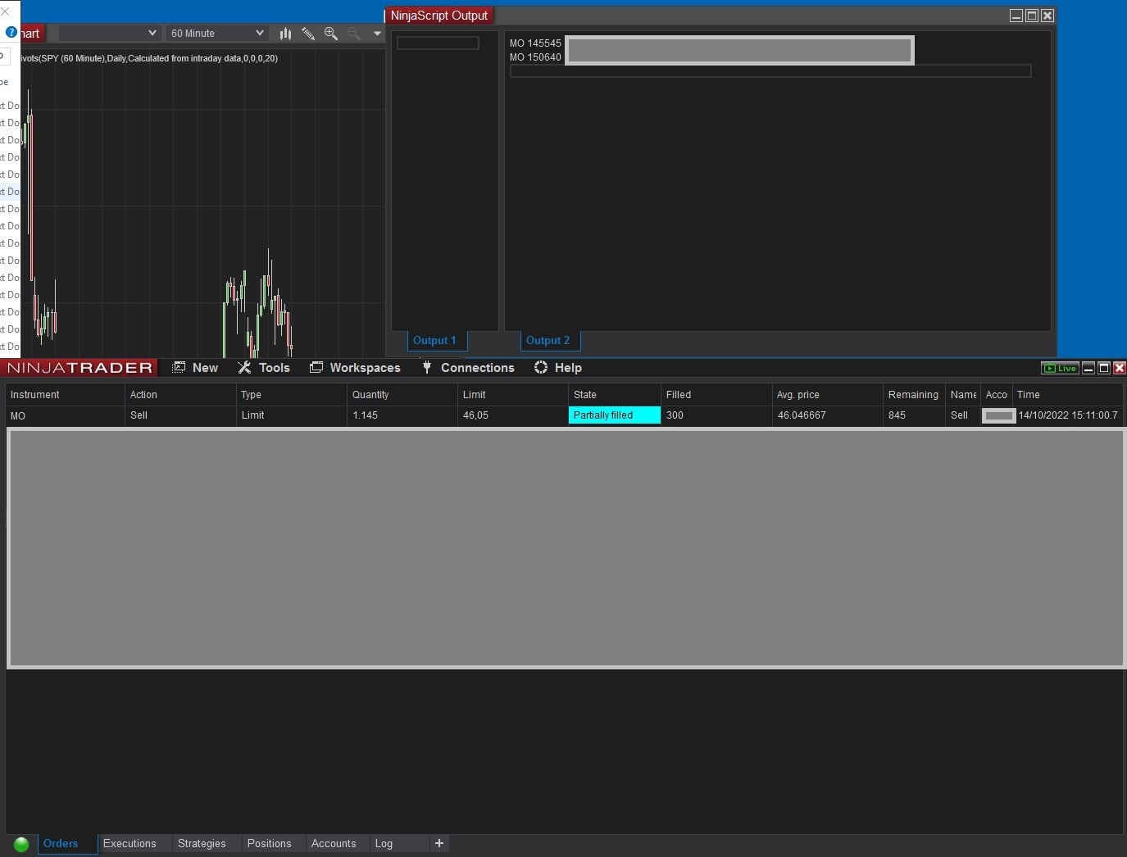The image size is (1127, 857).
Task: Click the average price 46.046667
Action: (x=828, y=415)
